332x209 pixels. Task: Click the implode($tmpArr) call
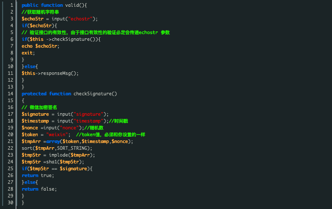tap(70, 155)
